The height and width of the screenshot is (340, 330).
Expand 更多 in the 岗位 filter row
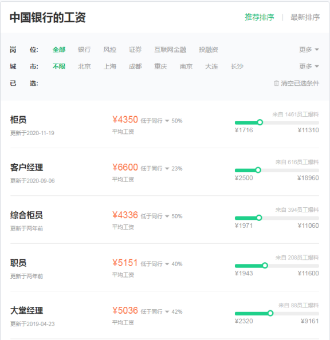tap(309, 50)
